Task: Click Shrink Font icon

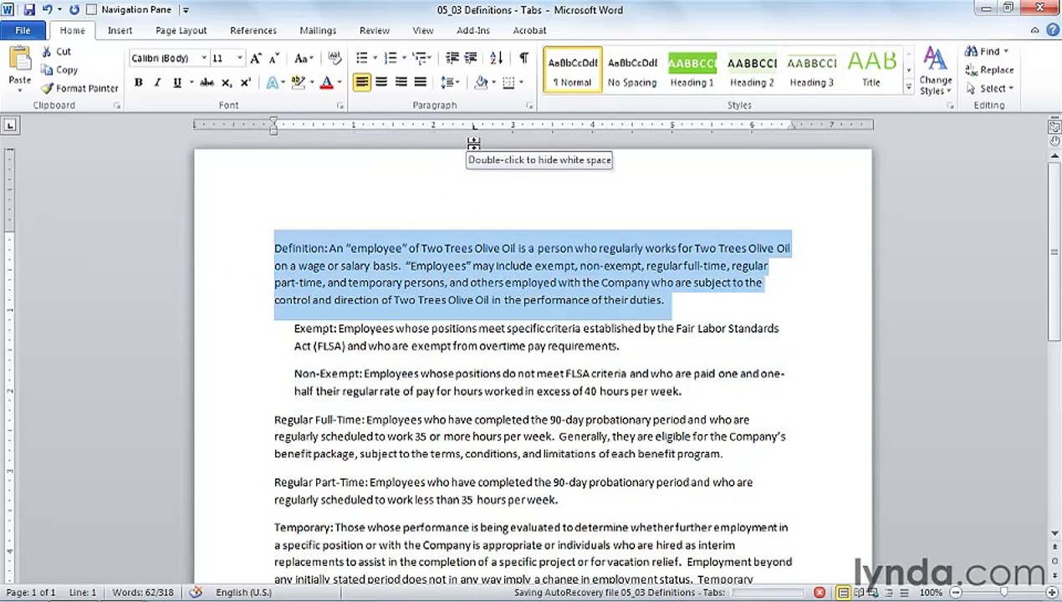Action: click(273, 59)
